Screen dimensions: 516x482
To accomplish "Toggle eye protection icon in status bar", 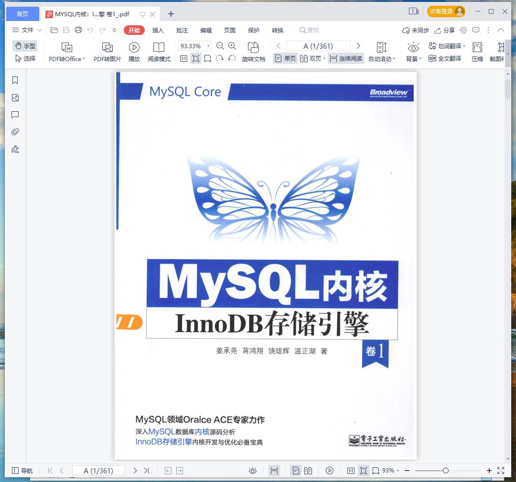I will click(x=252, y=471).
